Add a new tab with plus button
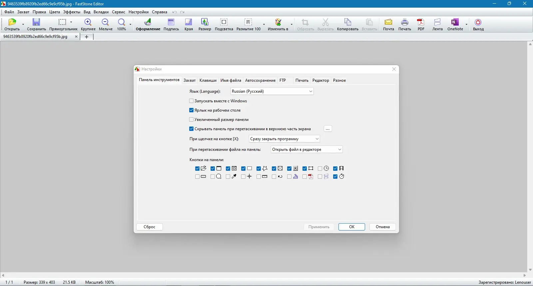The image size is (533, 286). point(87,37)
